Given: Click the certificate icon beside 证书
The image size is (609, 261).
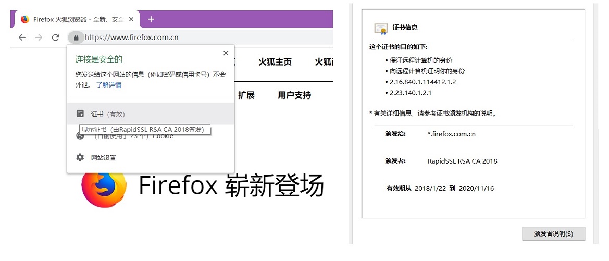Looking at the screenshot, I should coord(80,114).
